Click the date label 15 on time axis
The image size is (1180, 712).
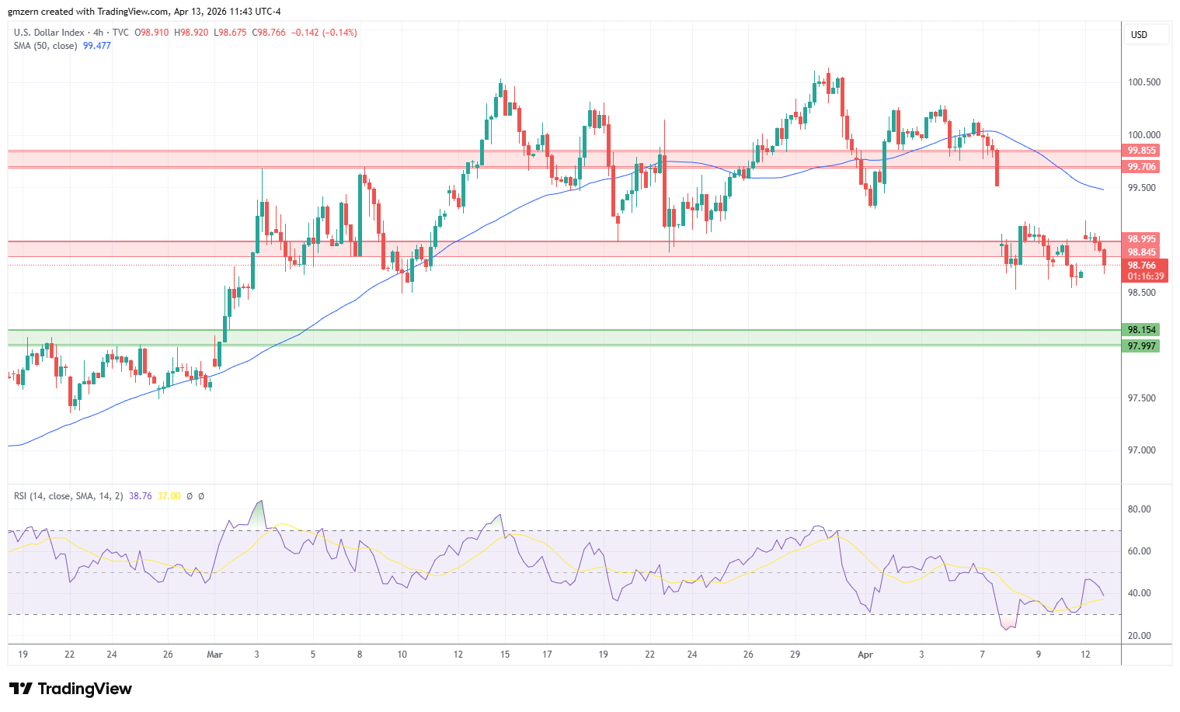[505, 655]
